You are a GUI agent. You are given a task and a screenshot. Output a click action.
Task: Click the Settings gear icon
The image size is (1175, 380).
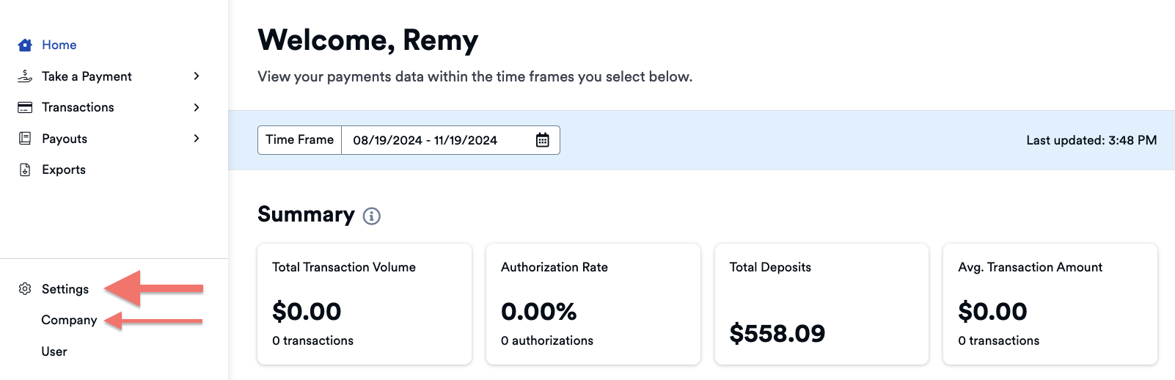point(25,289)
